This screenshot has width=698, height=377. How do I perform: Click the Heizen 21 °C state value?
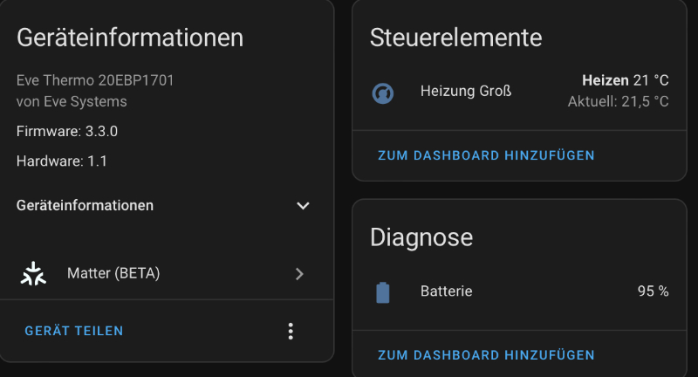(x=625, y=80)
